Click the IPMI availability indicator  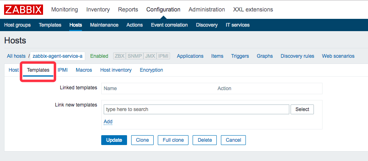pyautogui.click(x=163, y=56)
